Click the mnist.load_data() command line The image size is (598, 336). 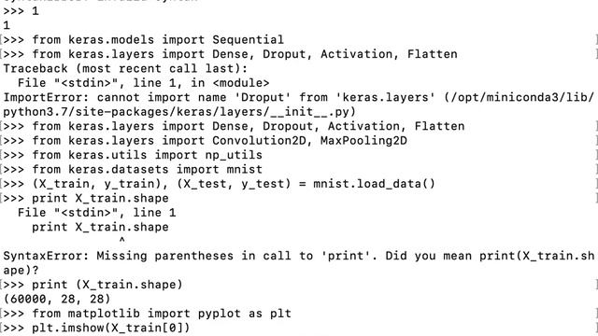pos(219,184)
